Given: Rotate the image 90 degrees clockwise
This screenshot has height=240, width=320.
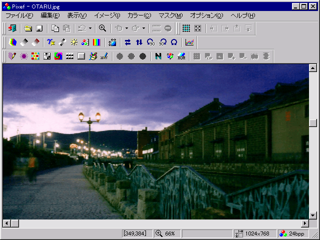Looking at the screenshot, I should tap(162, 42).
